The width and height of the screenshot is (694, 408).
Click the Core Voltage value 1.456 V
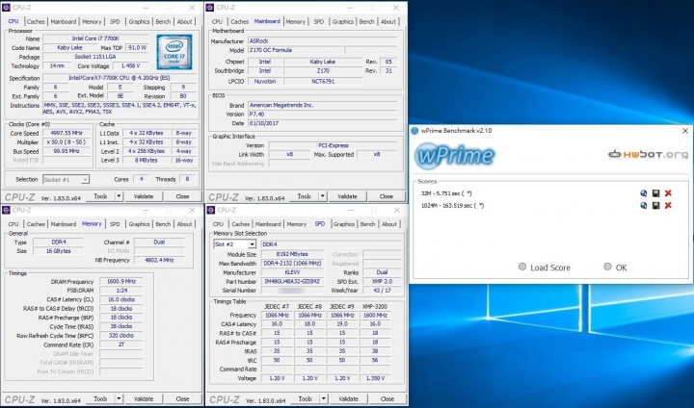click(x=130, y=65)
